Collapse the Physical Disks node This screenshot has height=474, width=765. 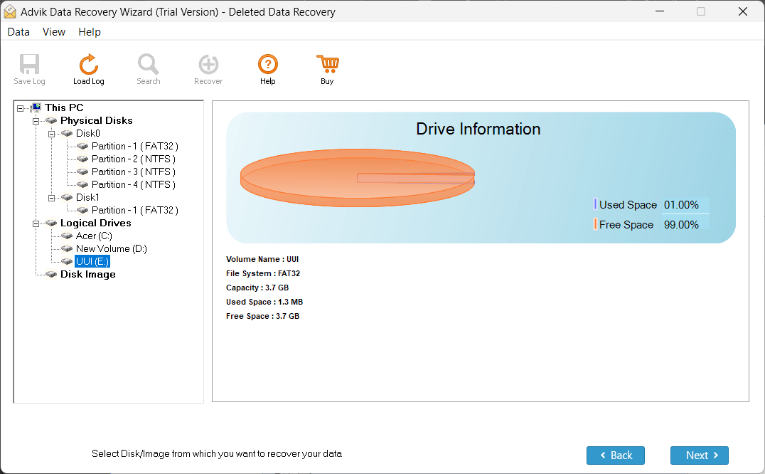tap(36, 120)
